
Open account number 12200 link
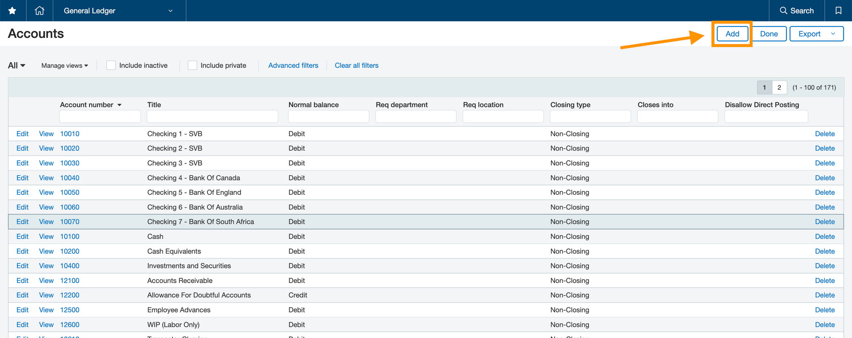(x=69, y=295)
